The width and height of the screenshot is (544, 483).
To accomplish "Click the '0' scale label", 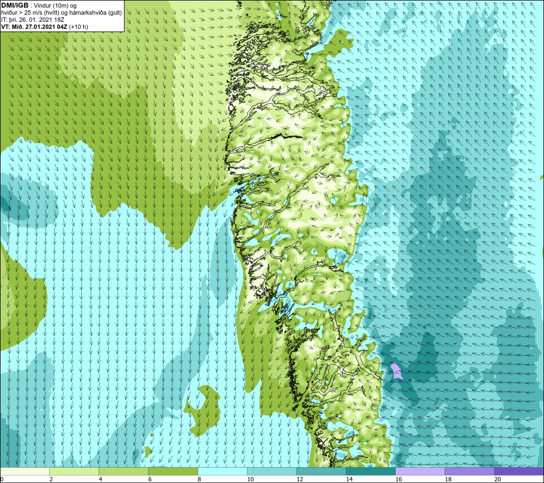I will tap(2, 479).
